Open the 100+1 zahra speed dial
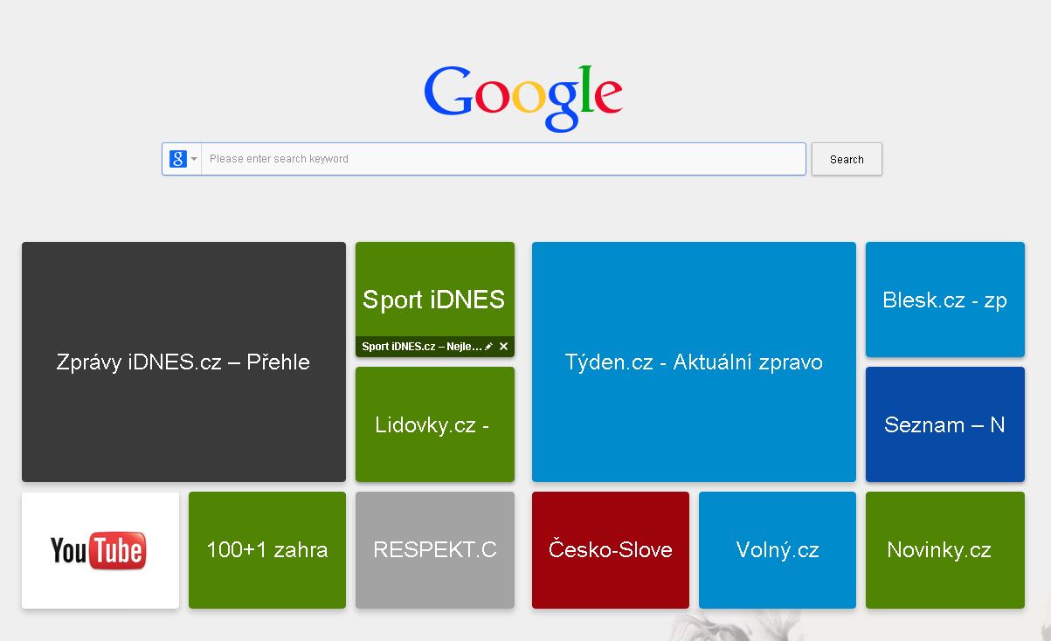 pos(266,550)
